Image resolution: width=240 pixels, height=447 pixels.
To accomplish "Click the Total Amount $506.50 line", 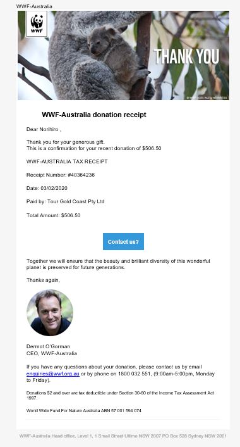I will pyautogui.click(x=54, y=215).
